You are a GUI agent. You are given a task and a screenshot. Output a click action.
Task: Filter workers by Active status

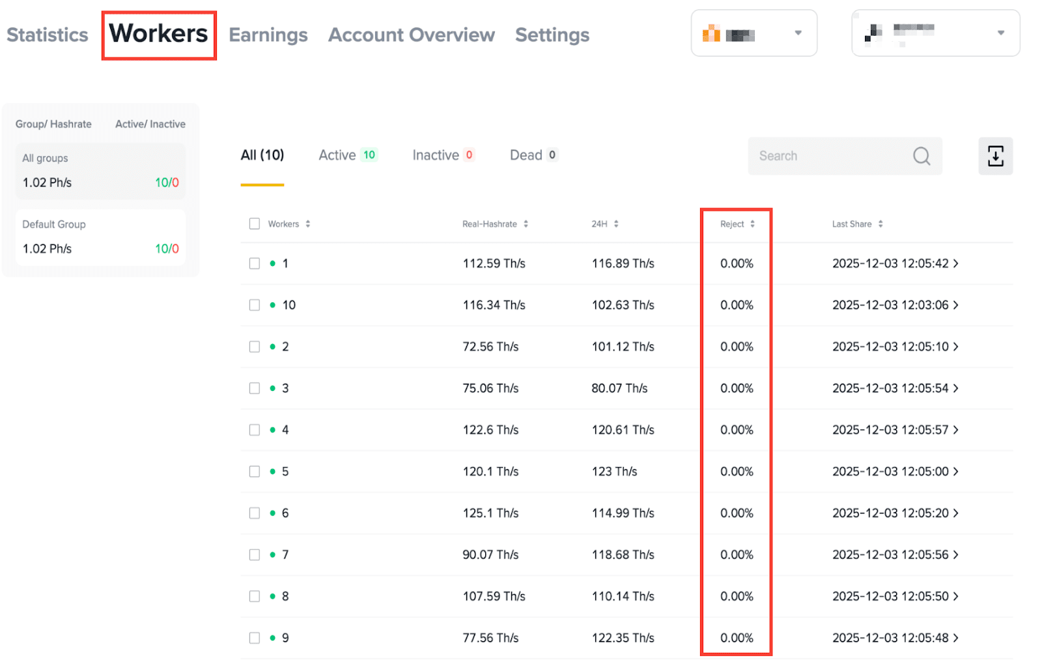click(348, 155)
